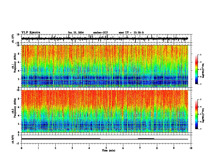Select the "start UT = 22:30:0" header text
Viewport: 215px width, 166px height.
point(131,33)
